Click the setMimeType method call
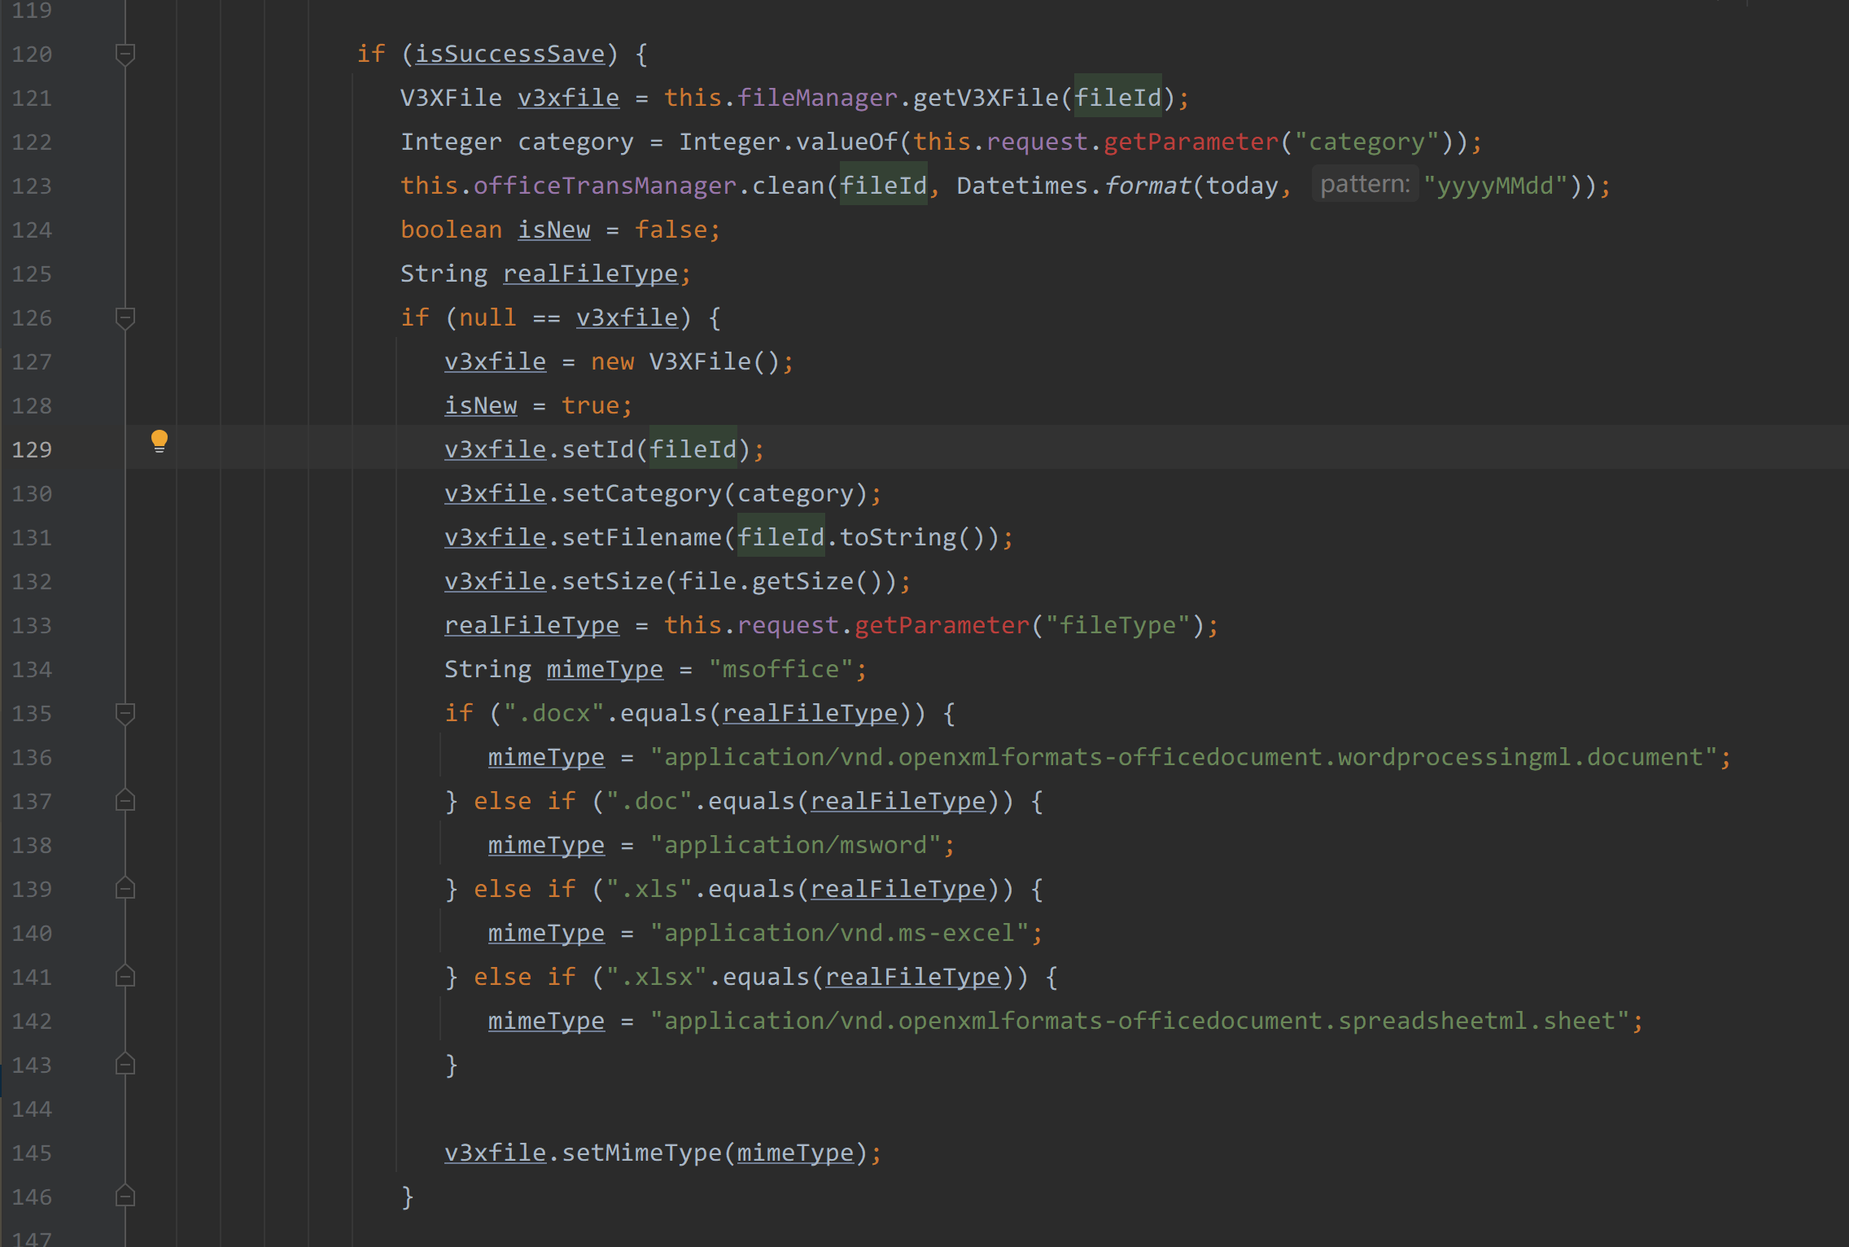The image size is (1849, 1247). coord(641,1153)
